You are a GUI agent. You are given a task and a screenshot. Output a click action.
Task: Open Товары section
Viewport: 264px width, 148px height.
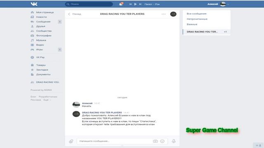(41, 65)
